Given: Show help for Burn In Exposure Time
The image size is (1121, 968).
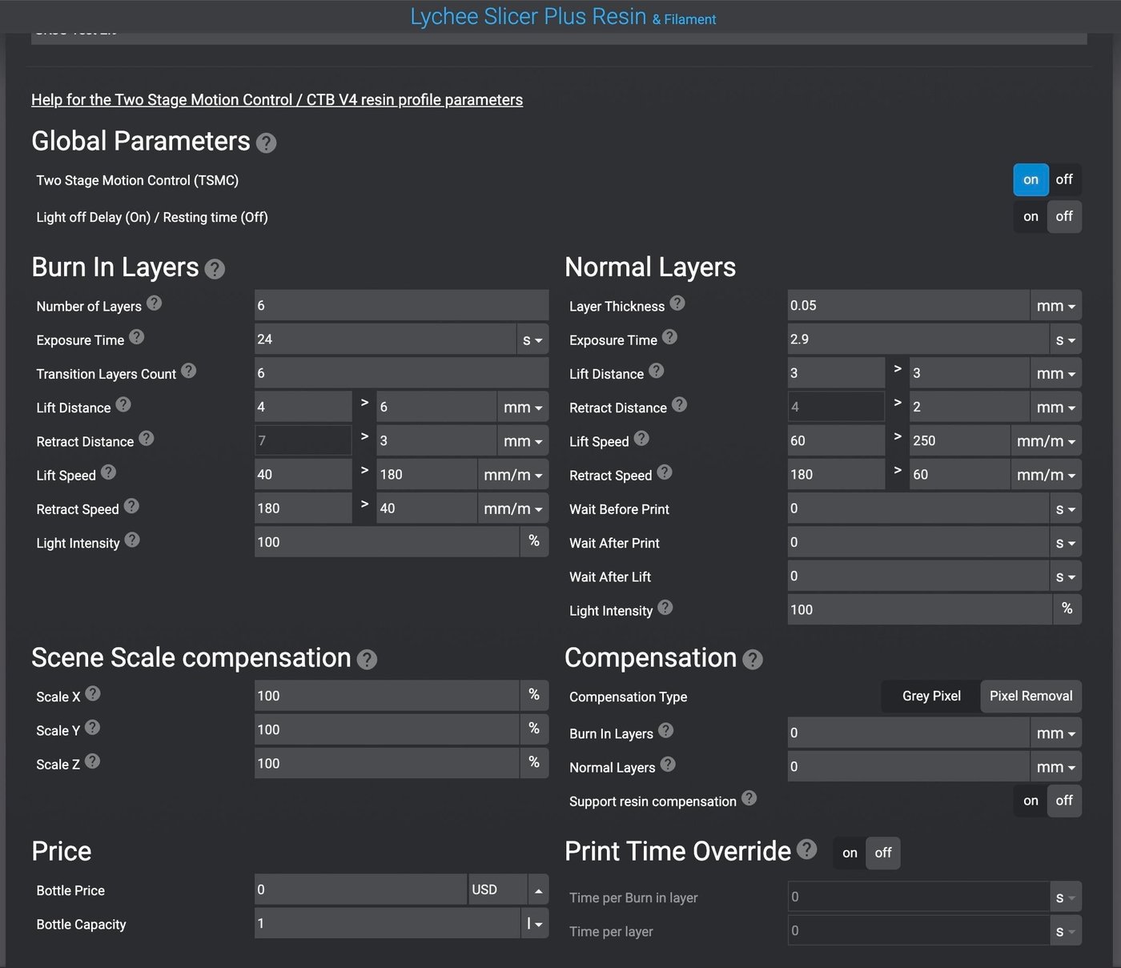Looking at the screenshot, I should click(137, 336).
